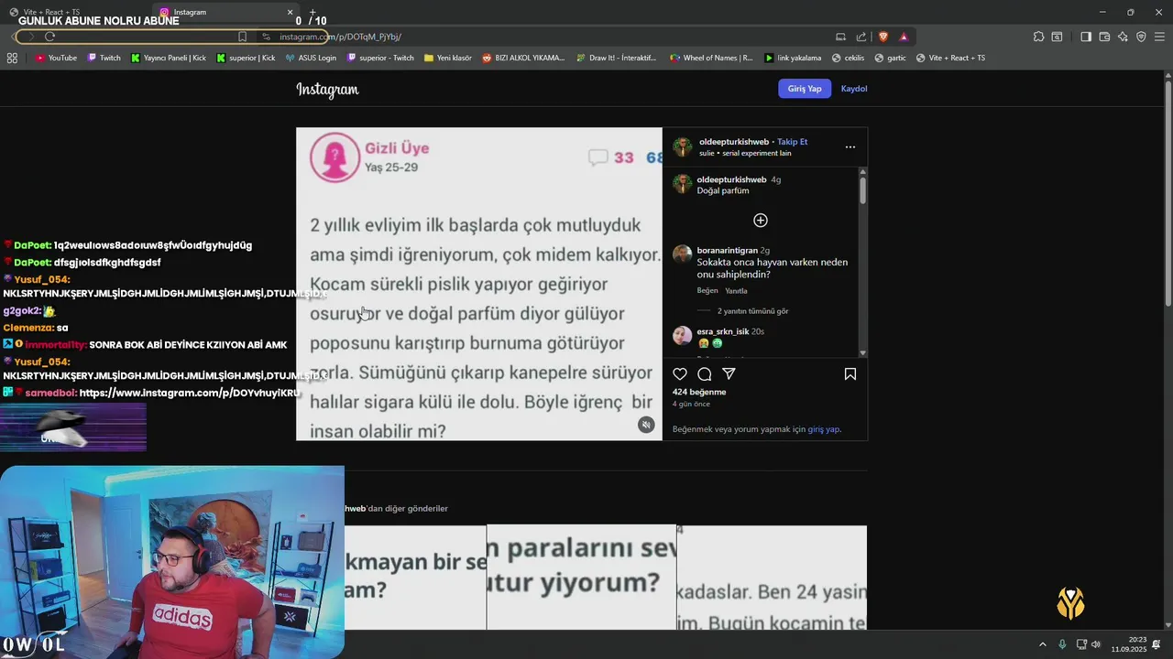Open taskbar clock showing 20:23
The image size is (1173, 659).
click(x=1128, y=644)
